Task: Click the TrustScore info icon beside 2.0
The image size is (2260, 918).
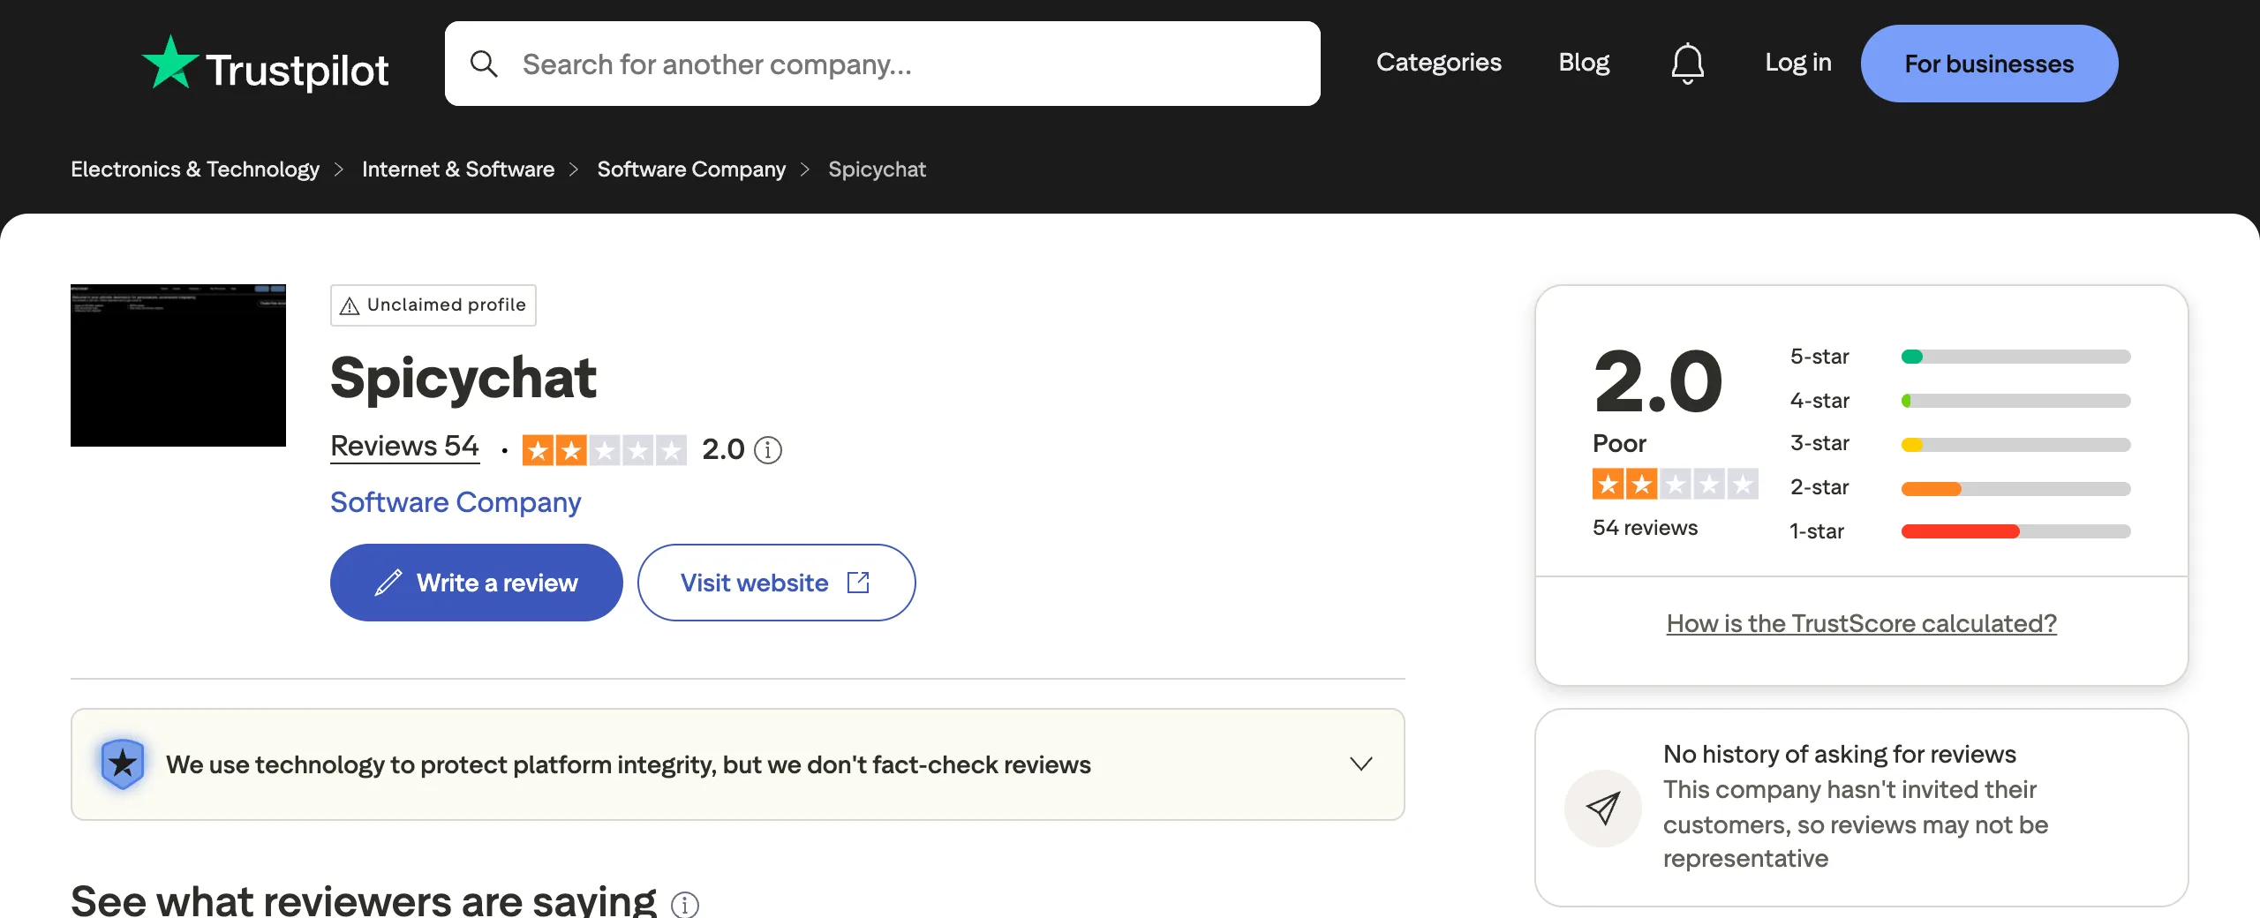Action: coord(768,450)
